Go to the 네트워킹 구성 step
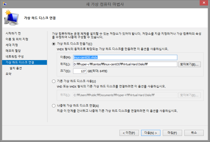The image size is (210, 142). [14, 57]
